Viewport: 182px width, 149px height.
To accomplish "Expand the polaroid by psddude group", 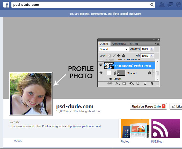I will pyautogui.click(x=106, y=59).
